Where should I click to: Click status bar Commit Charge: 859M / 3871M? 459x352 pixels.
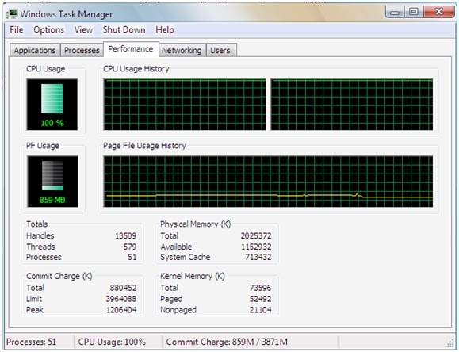227,342
